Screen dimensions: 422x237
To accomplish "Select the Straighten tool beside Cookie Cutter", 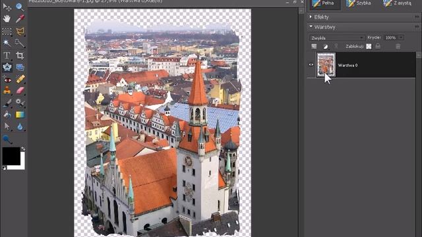I will tap(20, 67).
